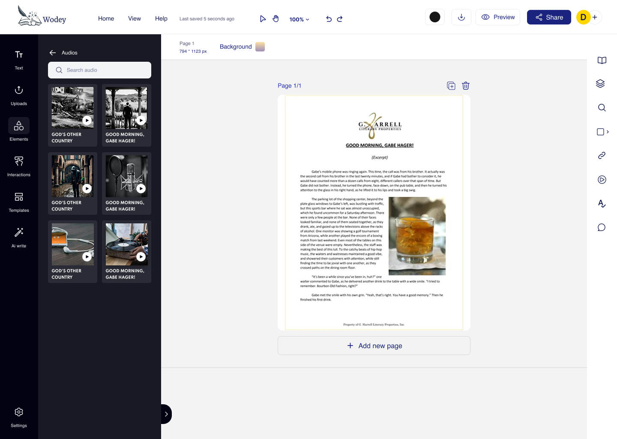Click the Share button
Image resolution: width=617 pixels, height=439 pixels.
pos(548,17)
